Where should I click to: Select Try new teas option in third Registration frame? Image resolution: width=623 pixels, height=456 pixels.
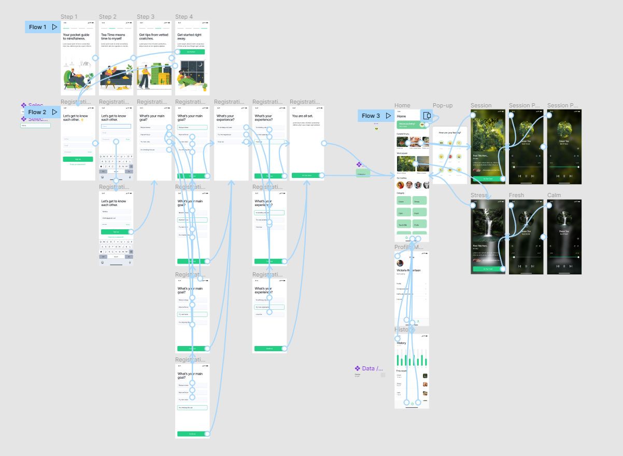pyautogui.click(x=154, y=142)
